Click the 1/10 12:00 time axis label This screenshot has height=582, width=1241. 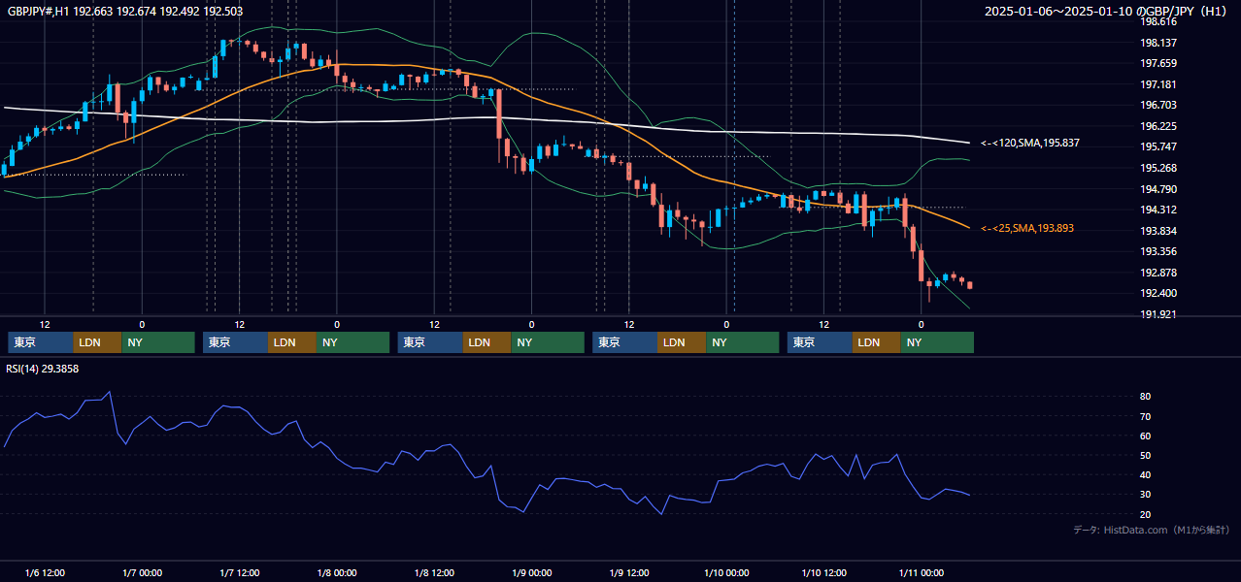823,573
